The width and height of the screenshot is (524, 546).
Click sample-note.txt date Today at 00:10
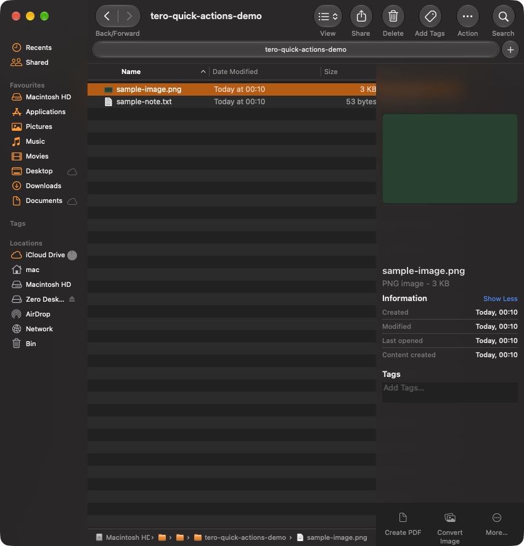pos(239,102)
